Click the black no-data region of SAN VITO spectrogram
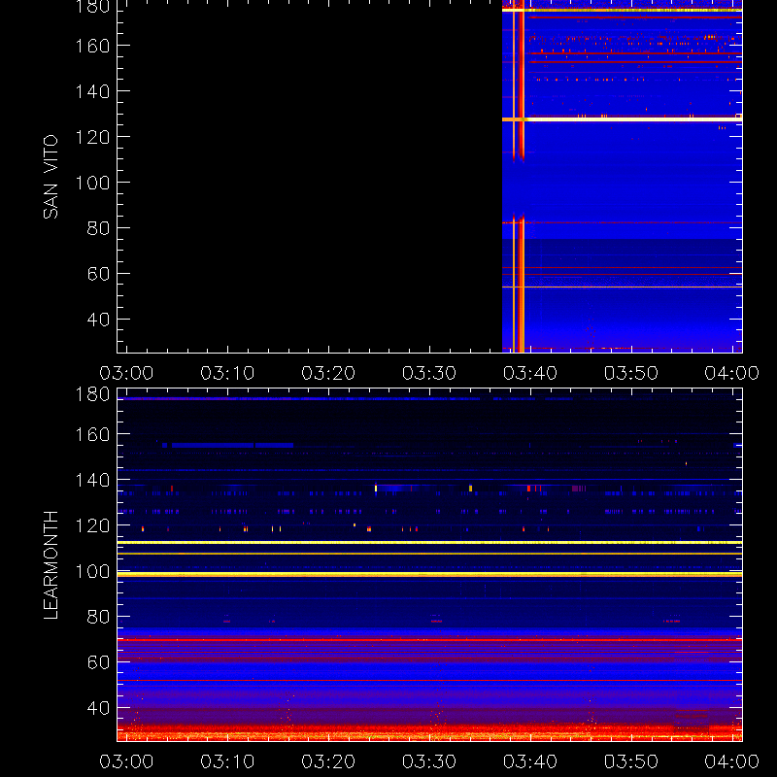The height and width of the screenshot is (777, 777). tap(310, 176)
